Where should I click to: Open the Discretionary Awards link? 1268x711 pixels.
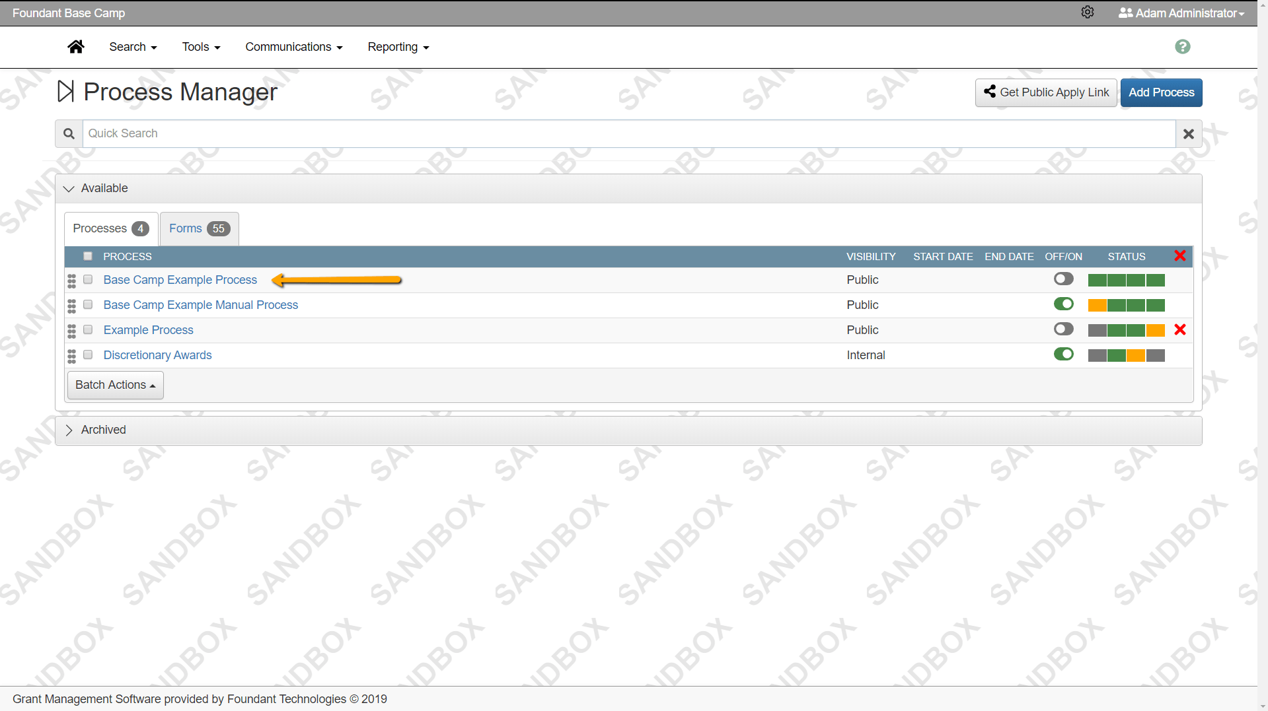[x=158, y=355]
